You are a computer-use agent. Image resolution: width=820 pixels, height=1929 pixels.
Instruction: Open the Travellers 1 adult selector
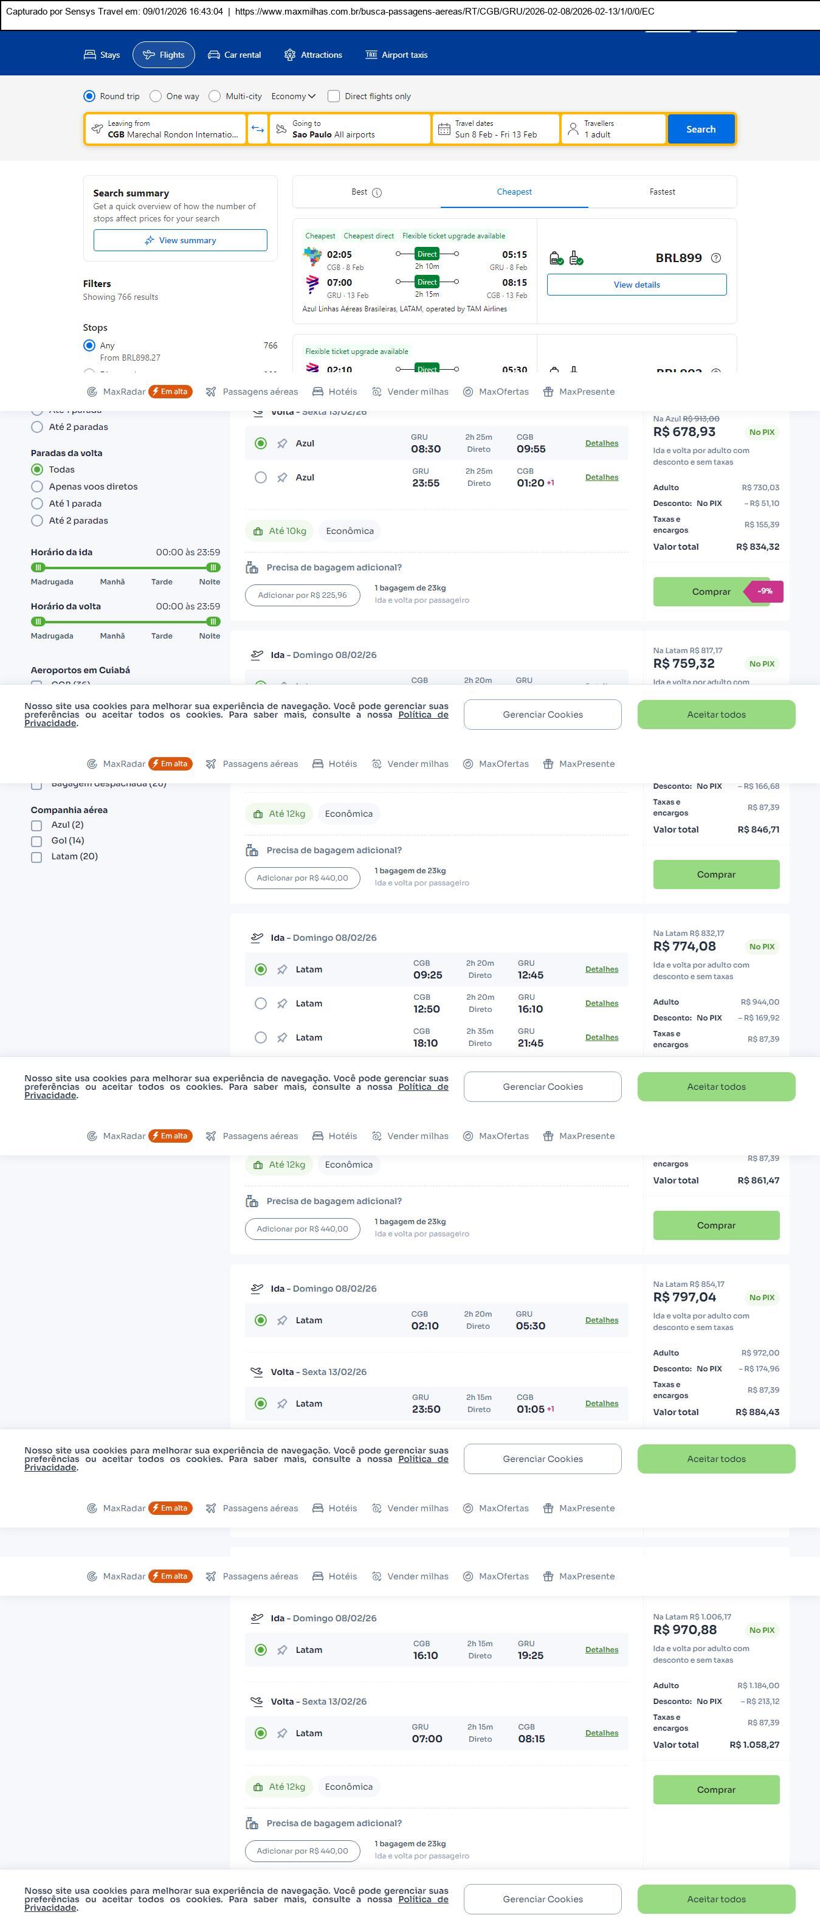pos(613,129)
